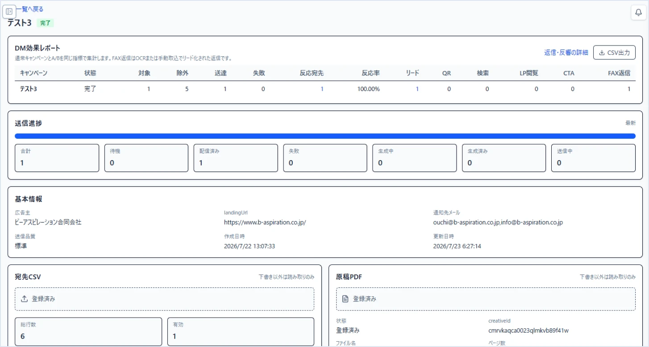Click the page title テスト3
The height and width of the screenshot is (347, 649).
point(19,23)
